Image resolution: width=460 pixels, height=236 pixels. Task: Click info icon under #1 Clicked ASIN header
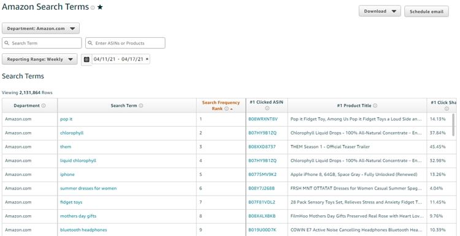(267, 108)
